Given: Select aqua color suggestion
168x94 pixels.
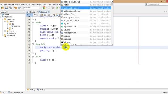Looking at the screenshot, I should click(86, 23).
